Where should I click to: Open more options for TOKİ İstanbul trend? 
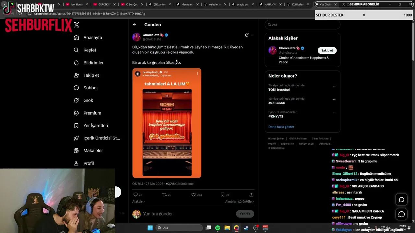[335, 86]
